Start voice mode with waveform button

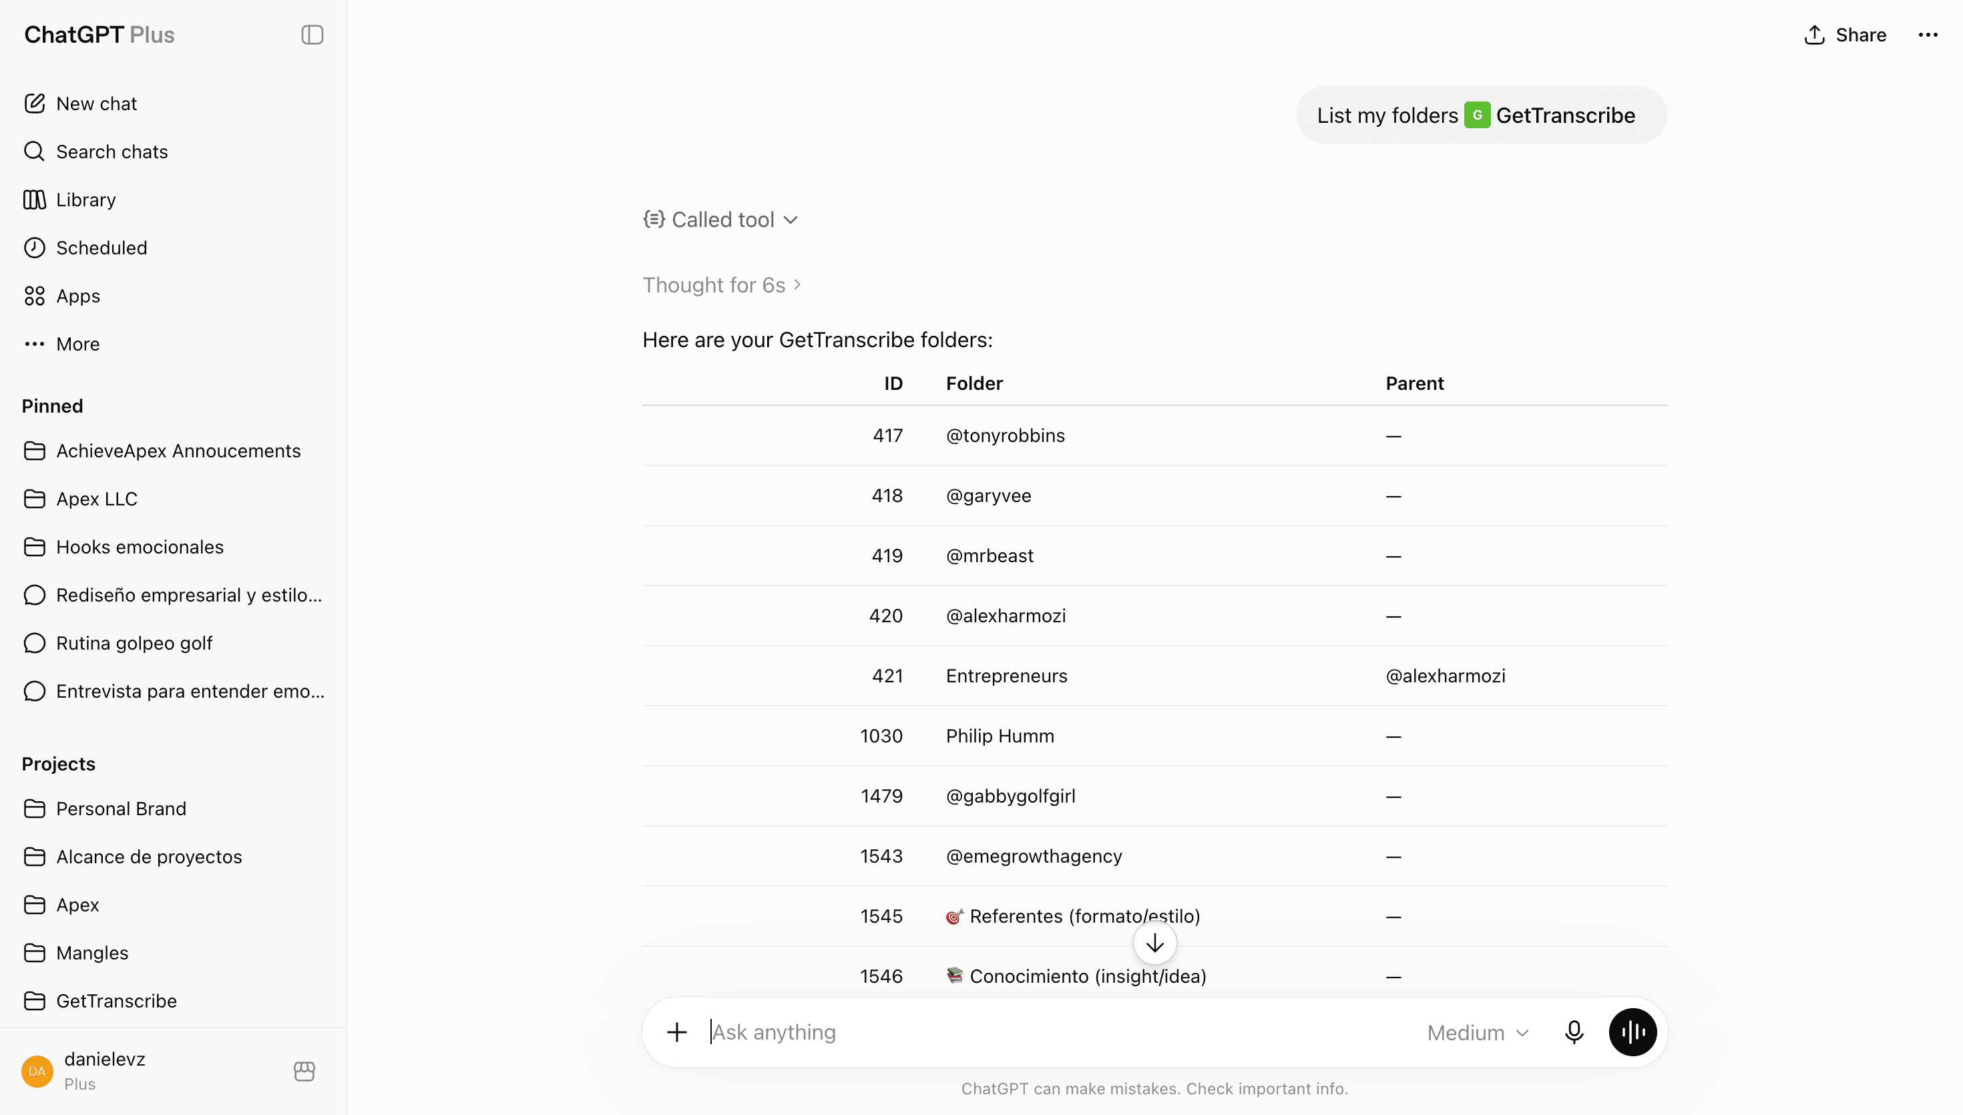click(1632, 1033)
